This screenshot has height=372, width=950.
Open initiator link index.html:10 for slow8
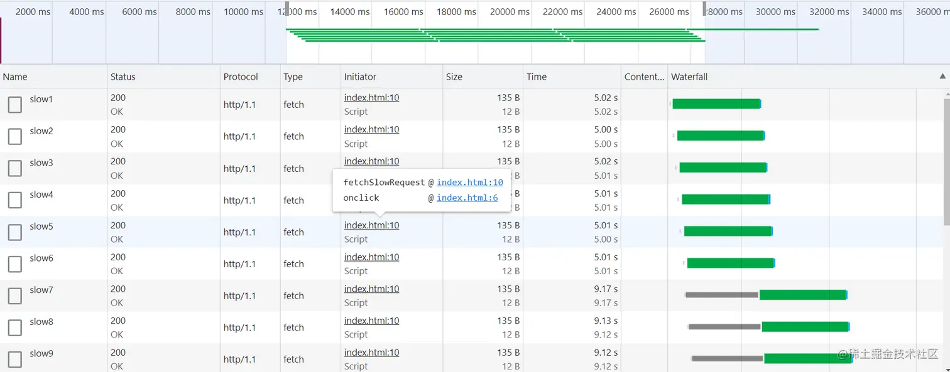coord(371,321)
